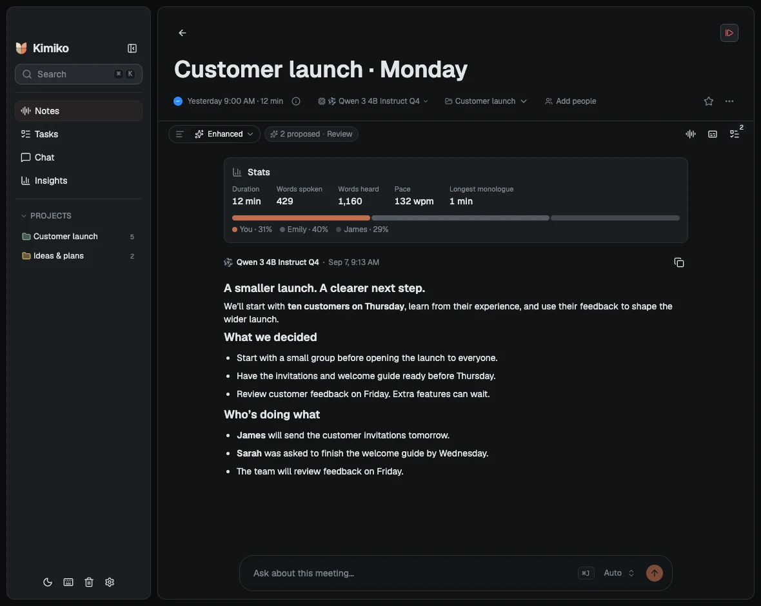Screen dimensions: 761x606
Task: Click the Kimiko logo icon
Action: tap(21, 48)
